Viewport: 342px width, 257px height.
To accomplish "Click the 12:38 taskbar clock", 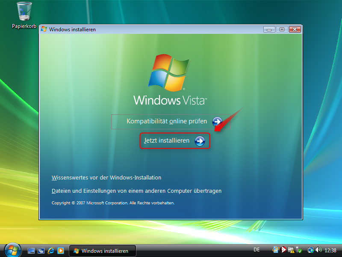I will (330, 250).
